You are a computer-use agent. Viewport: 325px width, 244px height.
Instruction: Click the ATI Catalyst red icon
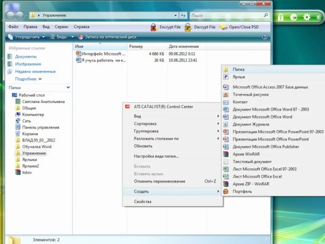128,107
